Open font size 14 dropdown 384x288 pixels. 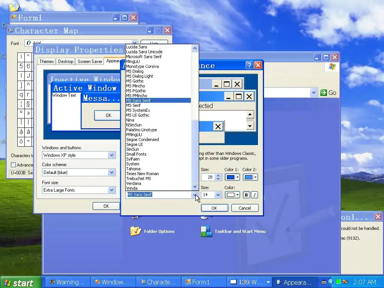(x=218, y=195)
